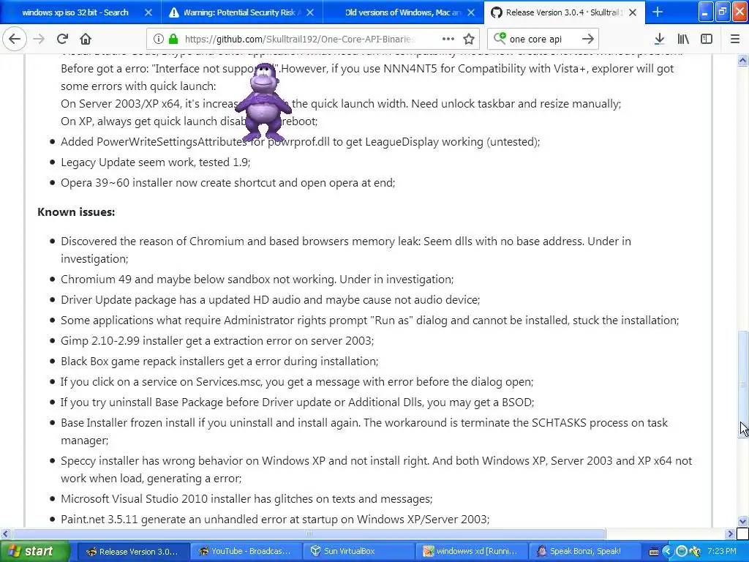Viewport: 749px width, 562px height.
Task: Switch to 'windowws xd [Running]' taskbar window
Action: [x=471, y=552]
